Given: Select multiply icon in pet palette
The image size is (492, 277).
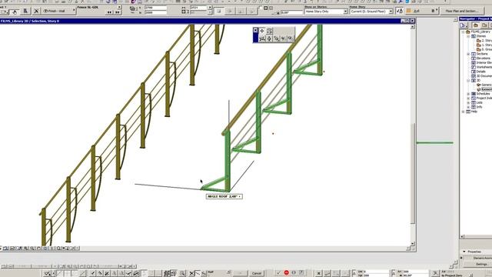Looking at the screenshot, I should [x=276, y=38].
